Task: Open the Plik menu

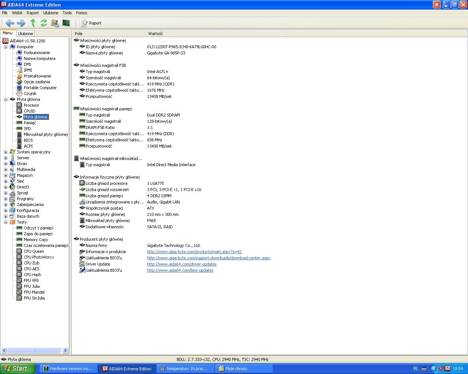Action: point(5,13)
